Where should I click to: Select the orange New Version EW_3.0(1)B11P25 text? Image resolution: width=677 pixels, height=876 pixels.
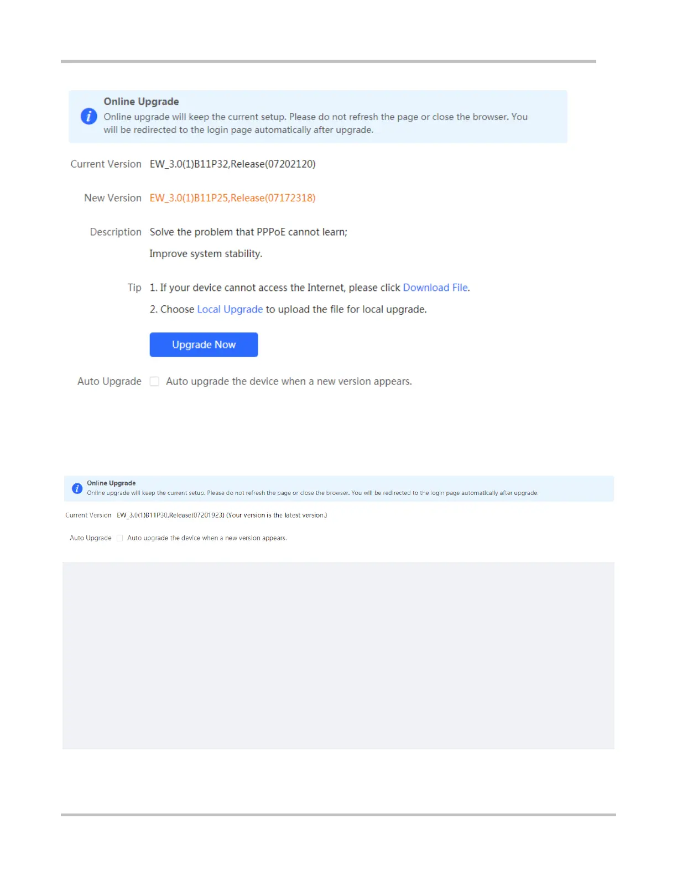click(232, 198)
